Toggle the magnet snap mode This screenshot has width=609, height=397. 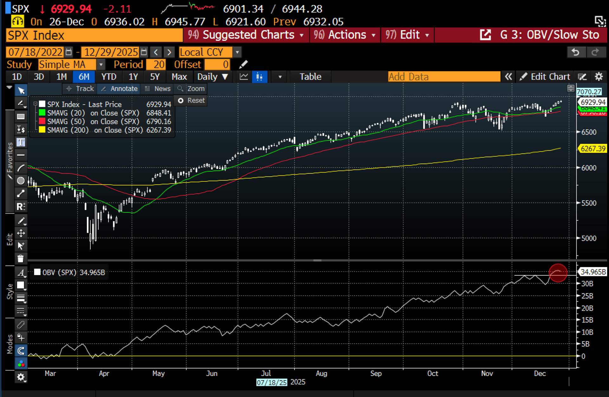tap(21, 351)
